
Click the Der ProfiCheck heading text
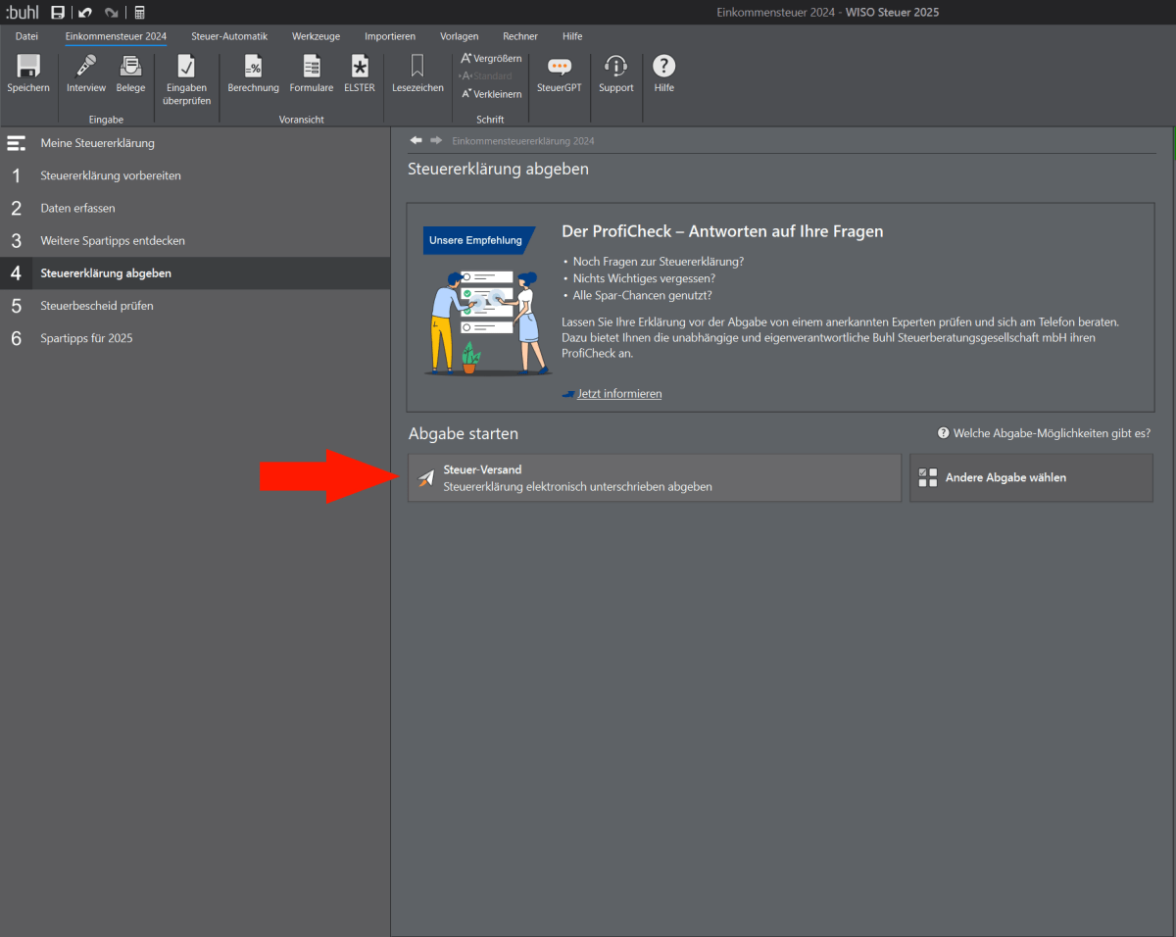click(x=722, y=231)
